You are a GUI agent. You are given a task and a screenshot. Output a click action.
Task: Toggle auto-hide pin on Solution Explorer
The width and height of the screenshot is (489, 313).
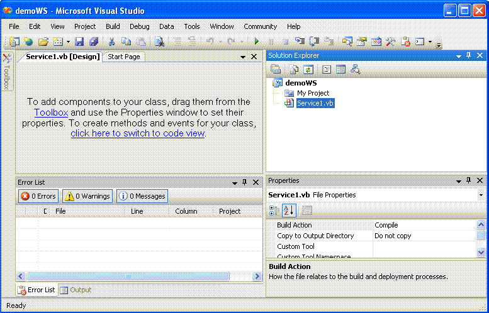[x=468, y=55]
